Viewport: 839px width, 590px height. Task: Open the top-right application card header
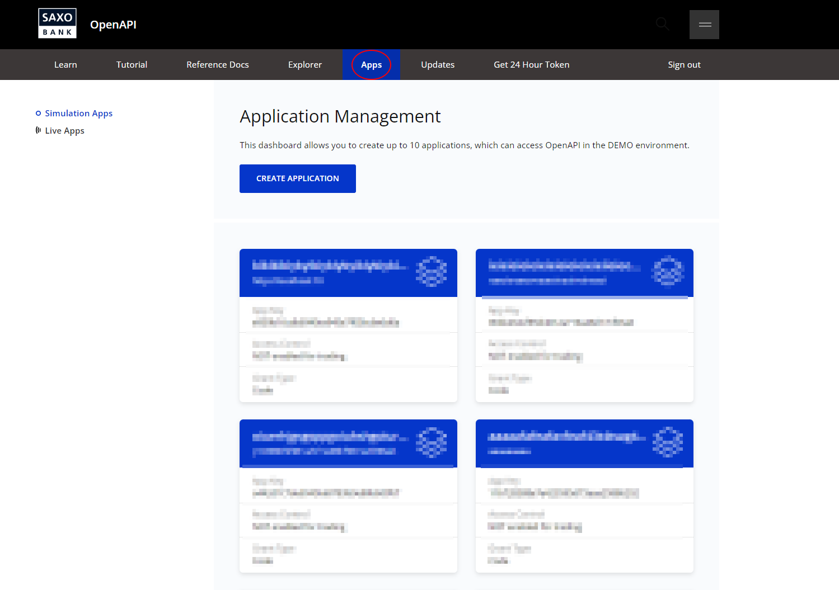(x=584, y=273)
